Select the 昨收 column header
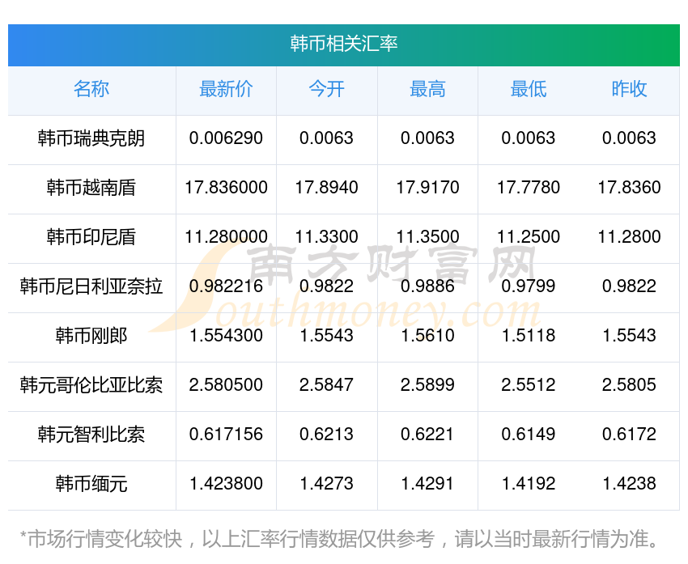688x564 pixels. coord(629,90)
